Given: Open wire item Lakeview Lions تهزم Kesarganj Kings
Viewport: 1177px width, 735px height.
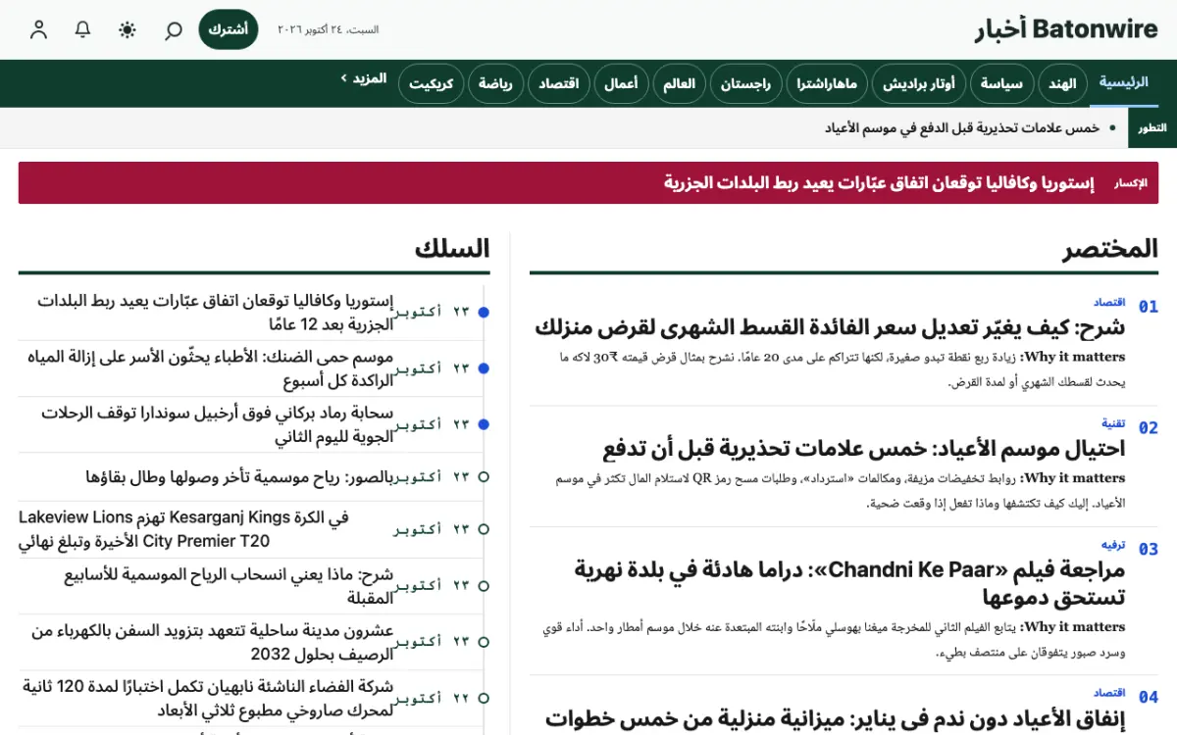Looking at the screenshot, I should (x=183, y=529).
